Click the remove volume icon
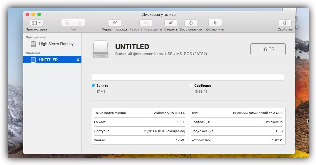Viewport: 316px width, 165px height. click(79, 23)
